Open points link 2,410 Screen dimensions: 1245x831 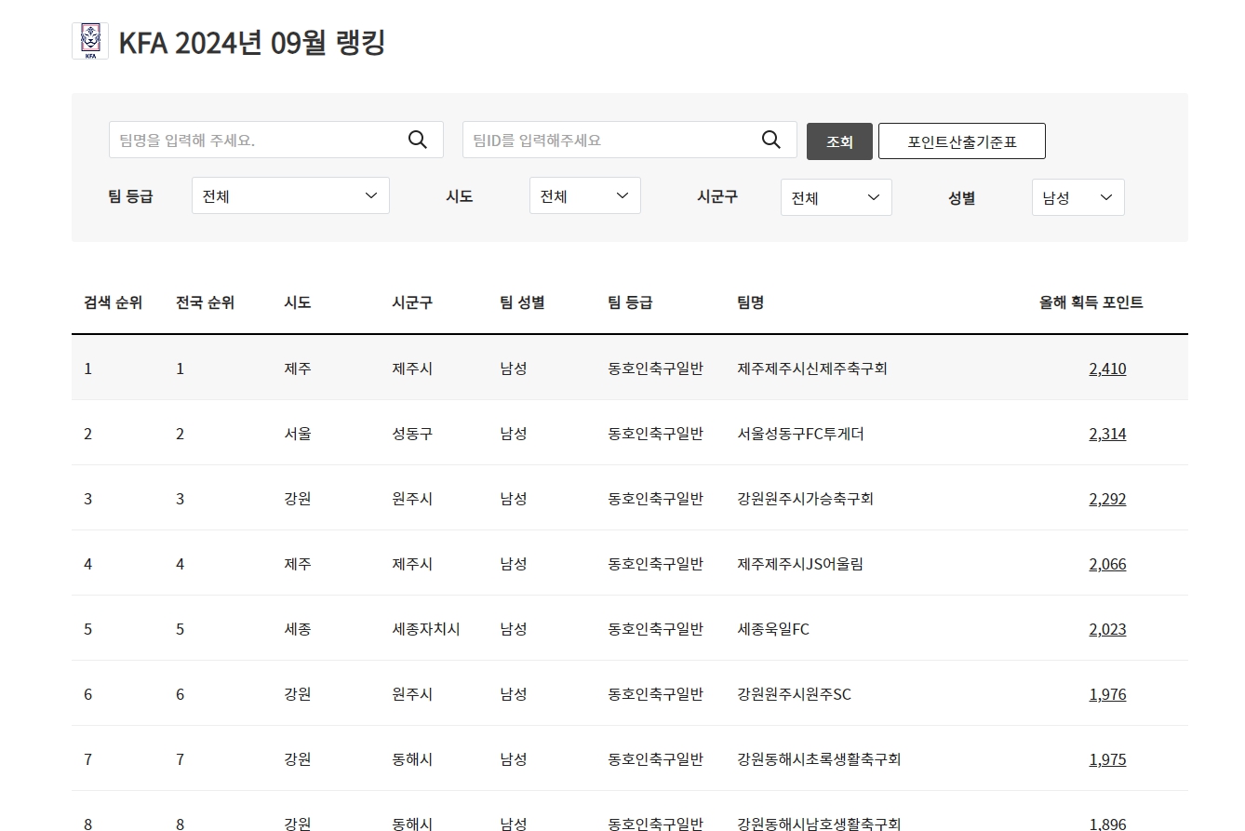click(1107, 369)
